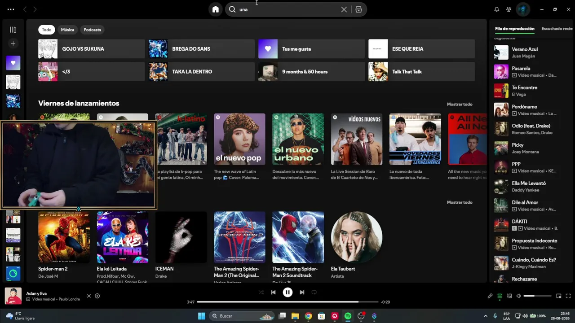Open Talk That Talk tile
The image size is (575, 323).
pyautogui.click(x=422, y=72)
